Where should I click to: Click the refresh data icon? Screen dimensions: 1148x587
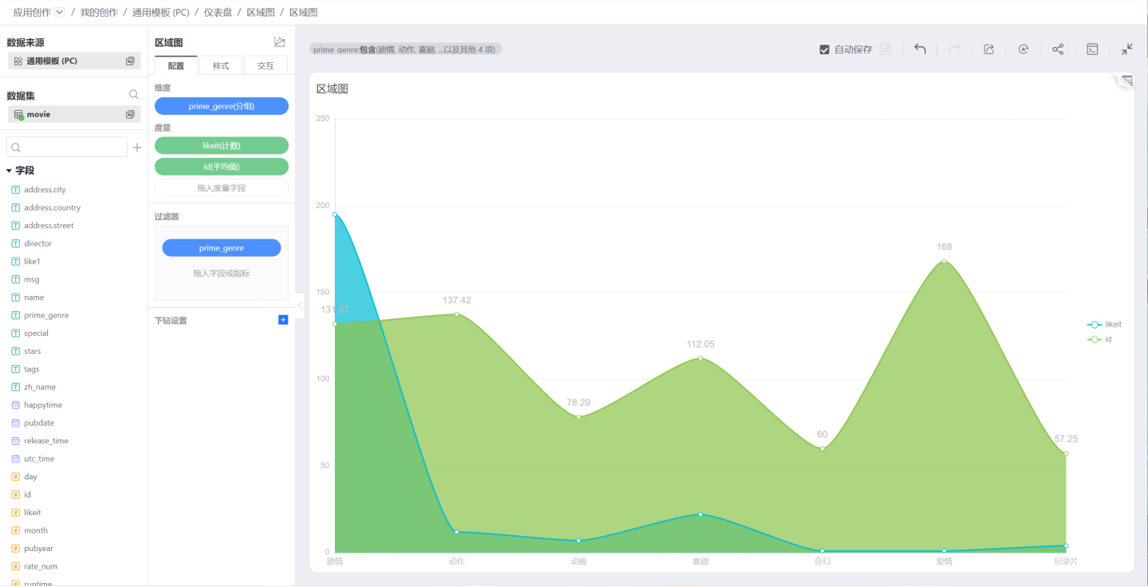[x=1023, y=49]
